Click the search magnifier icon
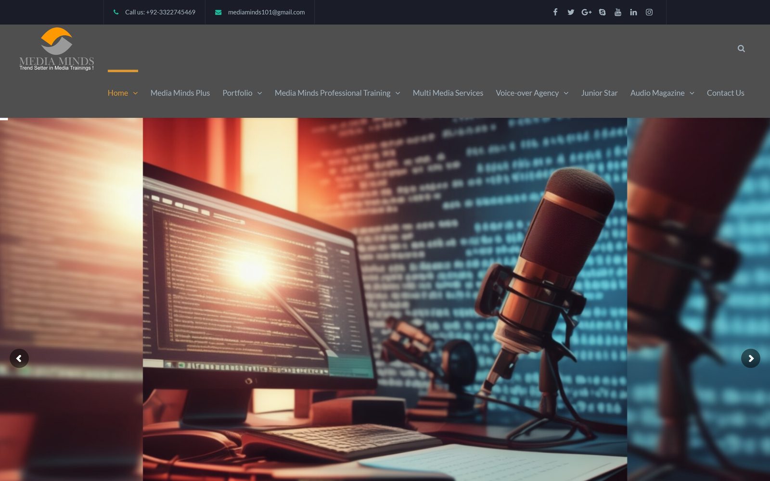Viewport: 770px width, 481px height. pyautogui.click(x=741, y=49)
